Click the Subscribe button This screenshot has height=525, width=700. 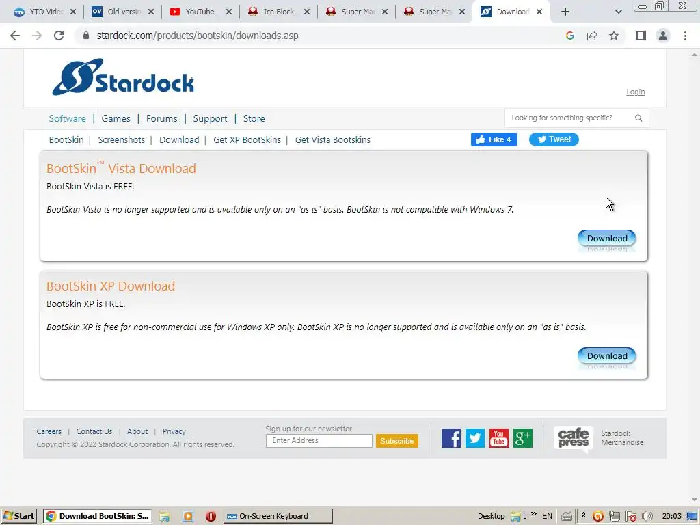coord(397,441)
